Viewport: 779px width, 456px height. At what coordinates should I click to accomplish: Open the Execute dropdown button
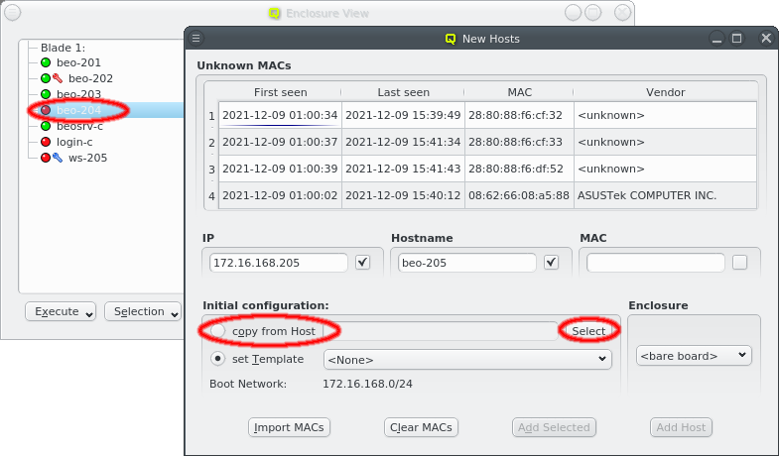[61, 311]
